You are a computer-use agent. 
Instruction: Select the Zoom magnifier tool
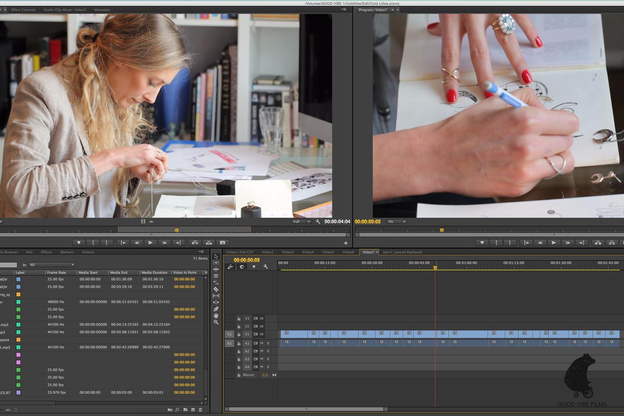point(216,322)
